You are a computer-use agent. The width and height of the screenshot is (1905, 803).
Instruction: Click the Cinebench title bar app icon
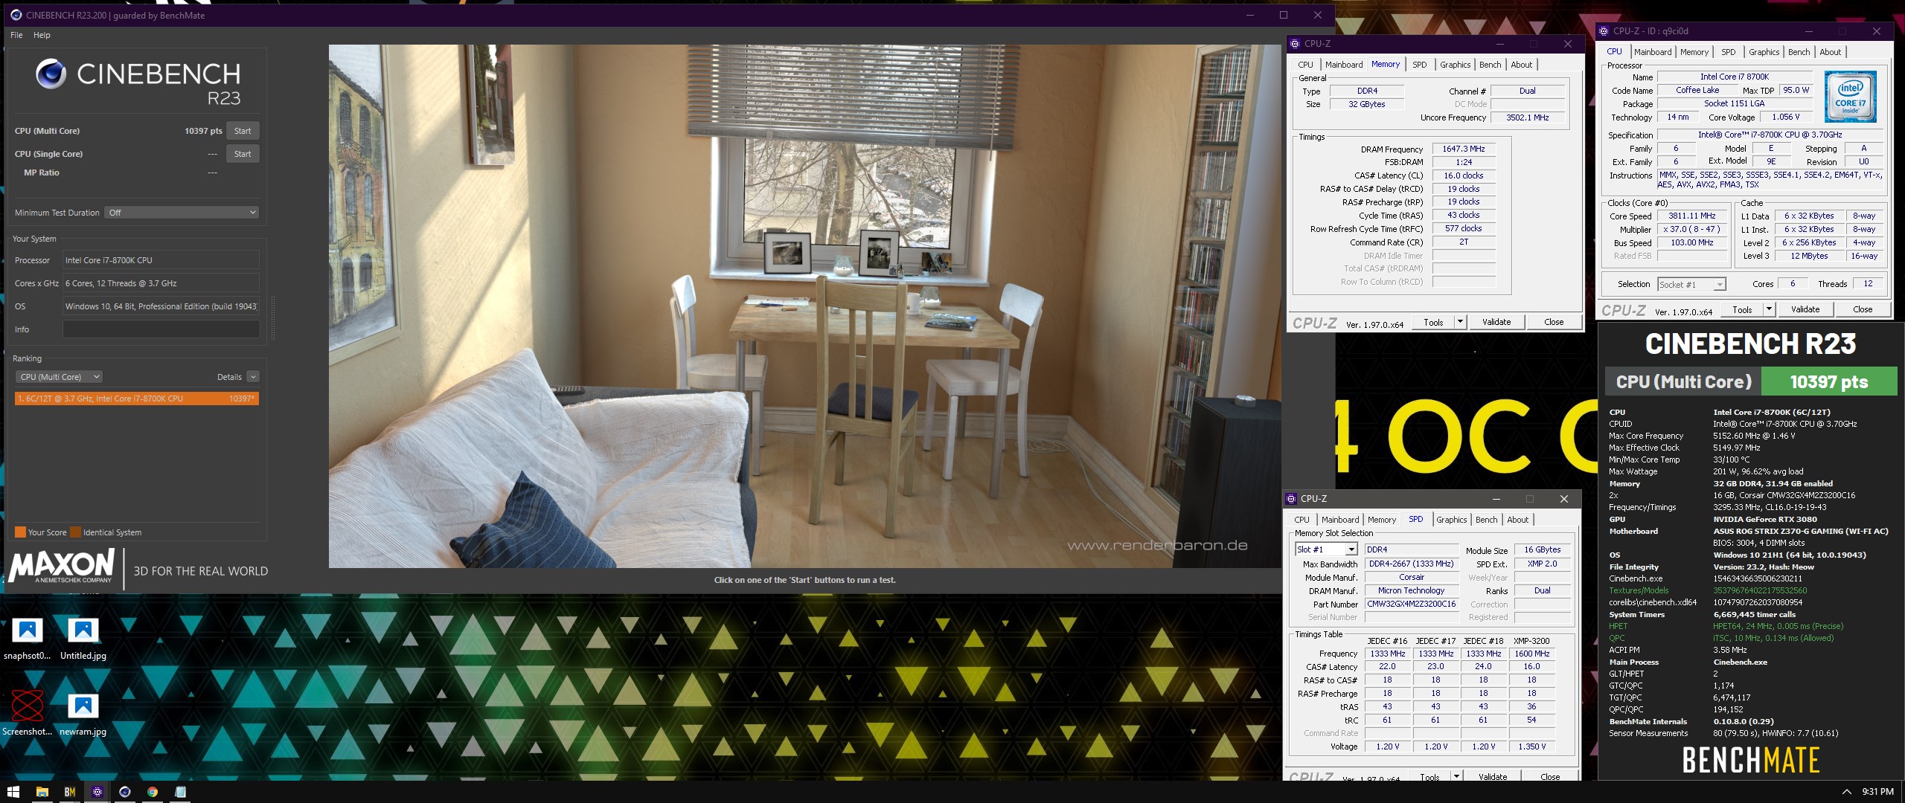[16, 15]
